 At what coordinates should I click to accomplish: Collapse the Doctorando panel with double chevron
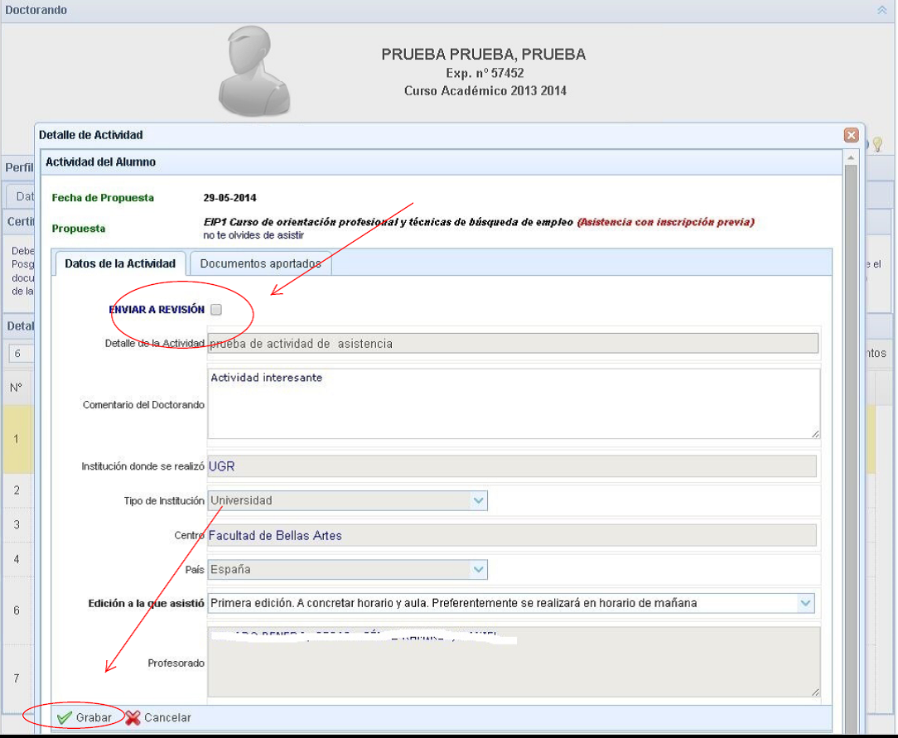882,10
